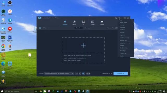Select Register... in the menu
Viewport: 167px width, 93px height.
[x=126, y=35]
